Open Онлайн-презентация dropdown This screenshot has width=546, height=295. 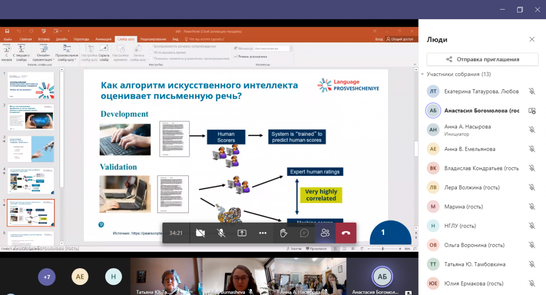coord(43,53)
